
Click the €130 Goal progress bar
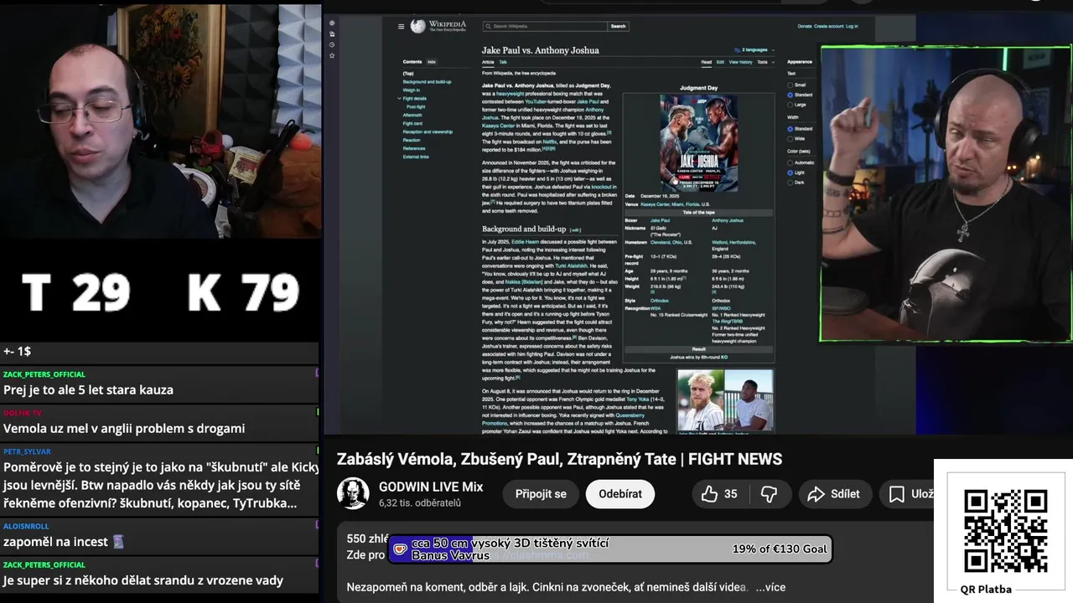tap(610, 549)
